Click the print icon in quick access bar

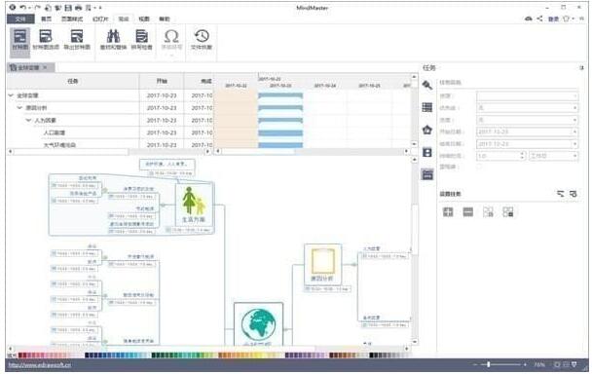(78, 8)
